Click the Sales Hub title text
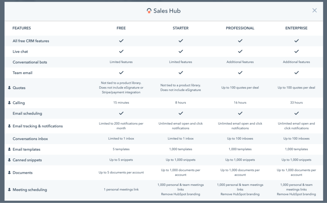Image resolution: width=327 pixels, height=203 pixels. (x=167, y=11)
